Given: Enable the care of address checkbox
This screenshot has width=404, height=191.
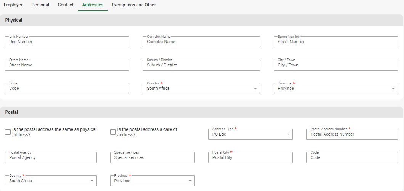Looking at the screenshot, I should [x=113, y=132].
